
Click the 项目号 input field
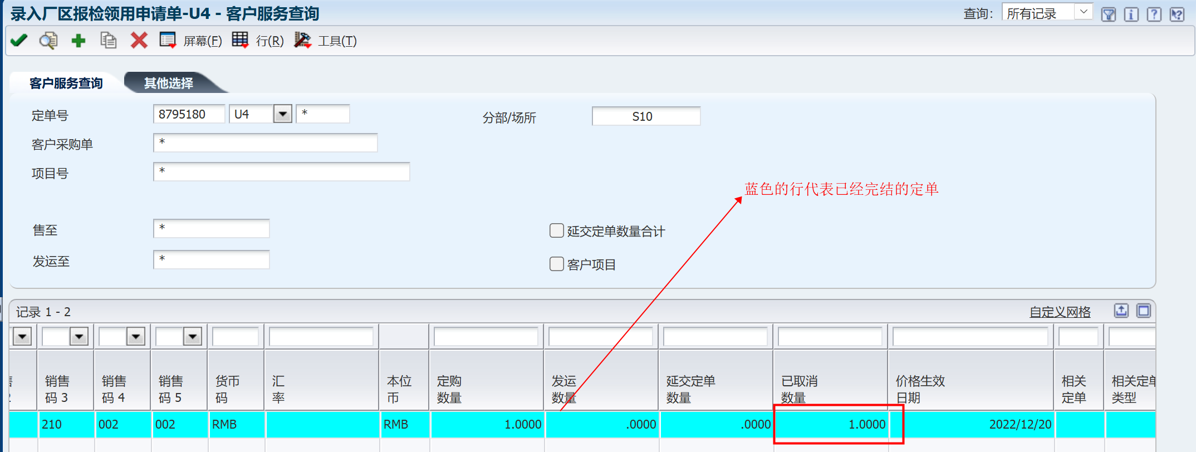click(x=282, y=171)
